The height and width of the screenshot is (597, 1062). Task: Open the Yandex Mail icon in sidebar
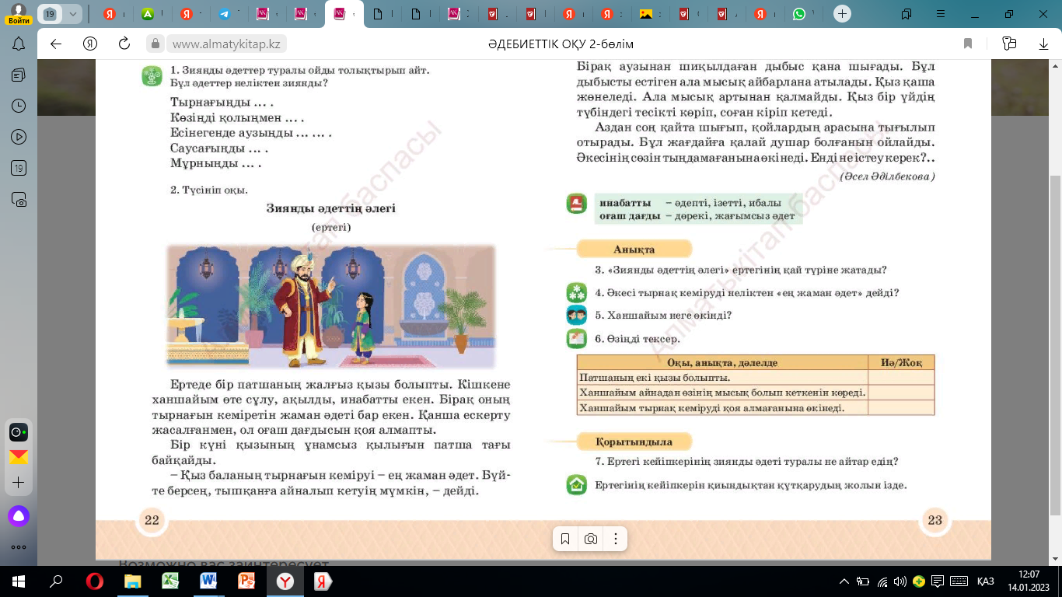pyautogui.click(x=19, y=457)
